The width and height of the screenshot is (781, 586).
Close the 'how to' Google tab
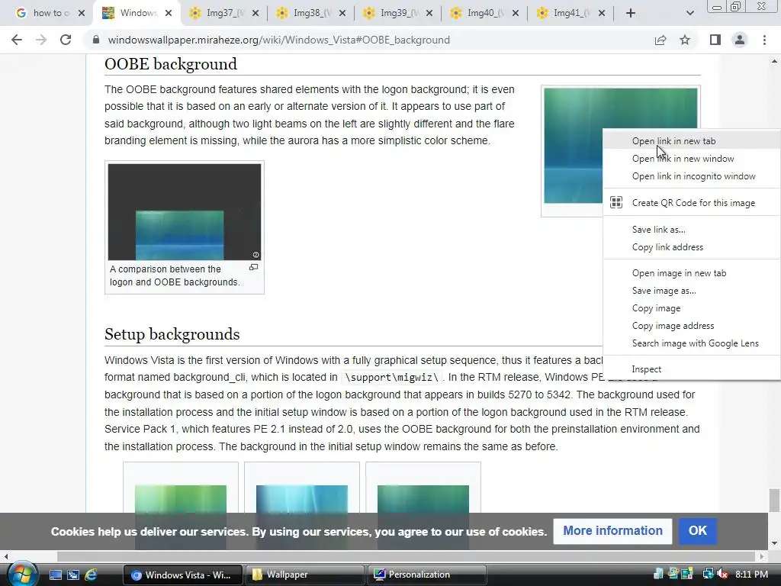tap(82, 13)
